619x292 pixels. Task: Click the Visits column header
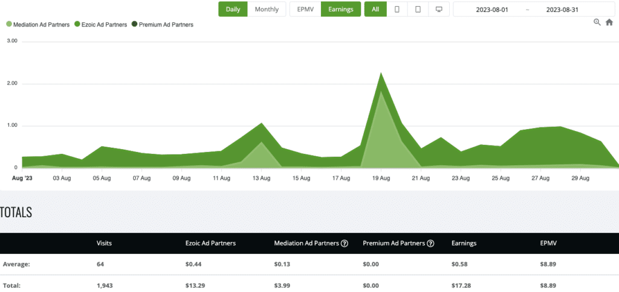pos(104,244)
